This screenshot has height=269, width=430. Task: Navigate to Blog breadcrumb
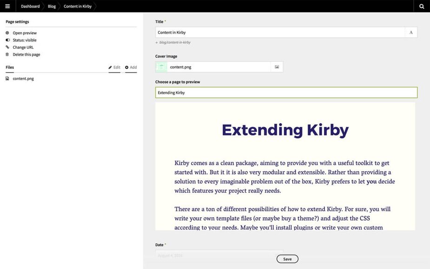point(52,6)
